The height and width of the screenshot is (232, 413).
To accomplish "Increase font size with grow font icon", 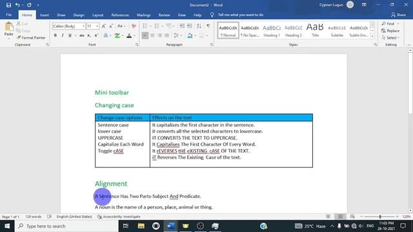I will point(104,26).
